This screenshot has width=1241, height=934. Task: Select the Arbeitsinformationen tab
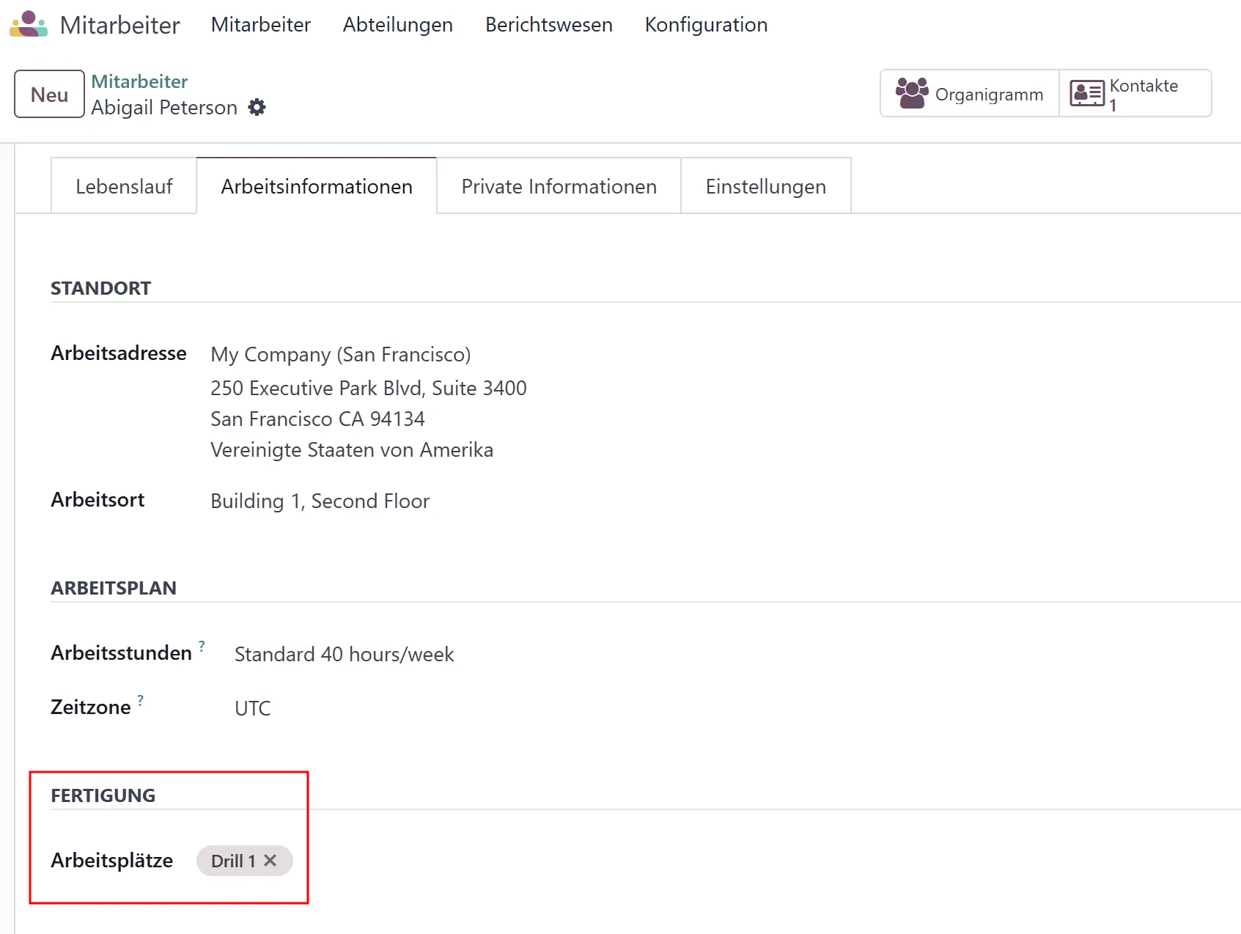pos(317,186)
